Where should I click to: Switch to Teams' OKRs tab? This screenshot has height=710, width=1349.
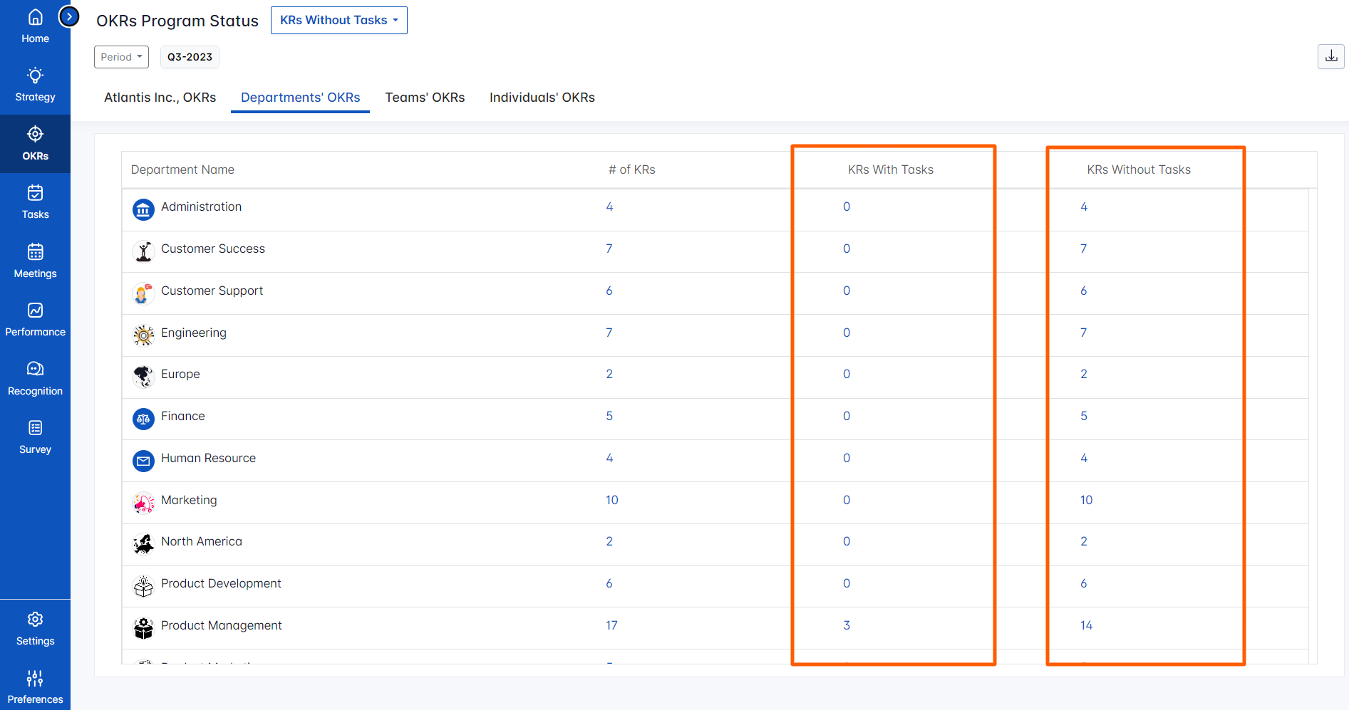(425, 98)
